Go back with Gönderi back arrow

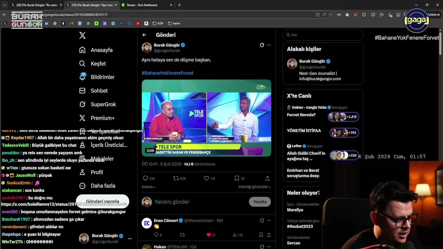click(144, 35)
